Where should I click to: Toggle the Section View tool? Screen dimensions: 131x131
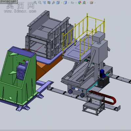49,2
